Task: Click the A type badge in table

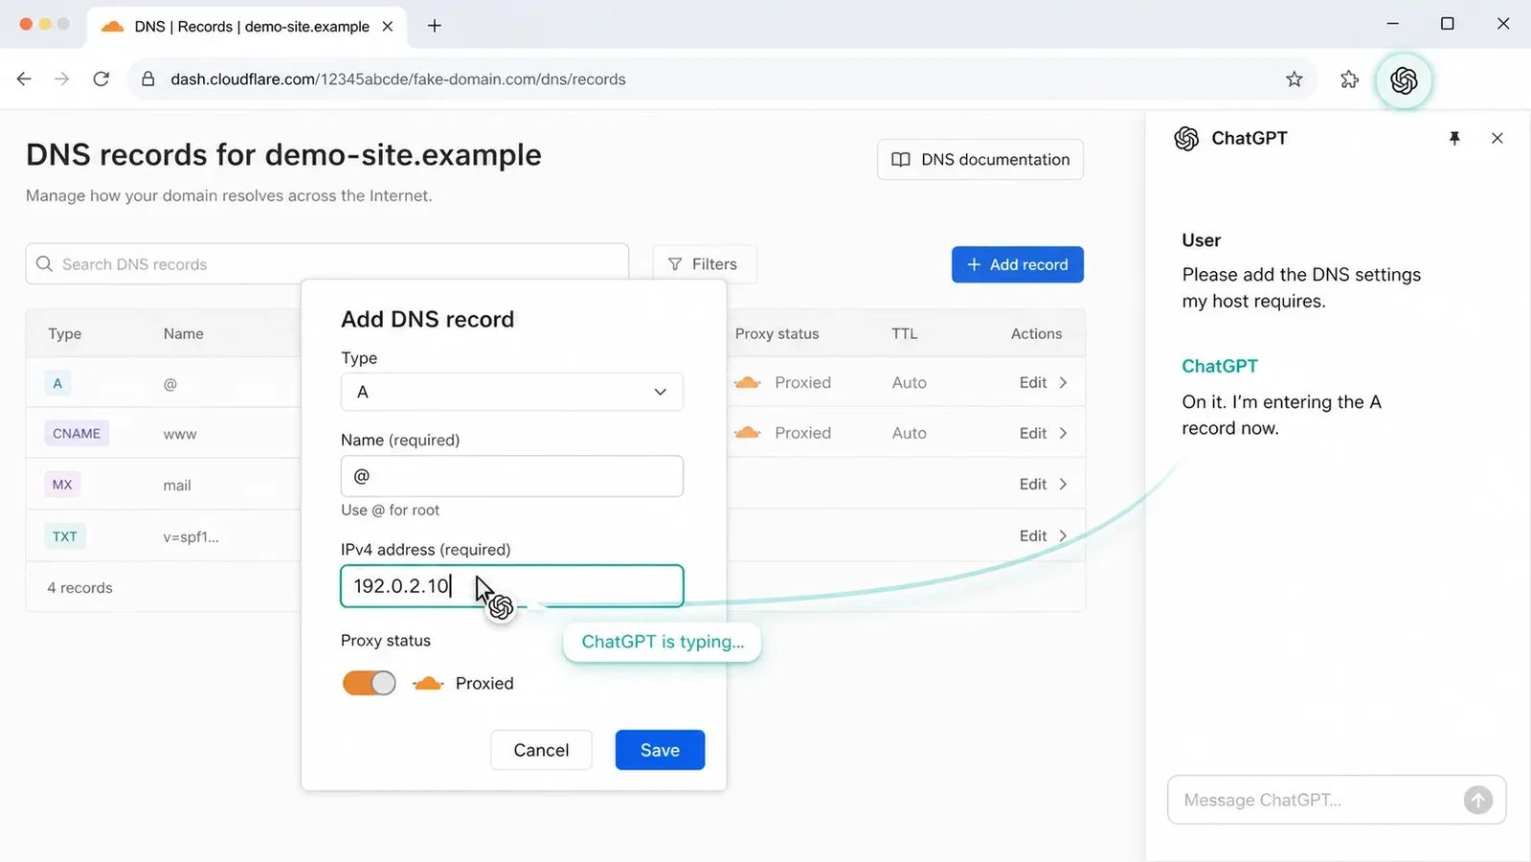Action: point(57,383)
